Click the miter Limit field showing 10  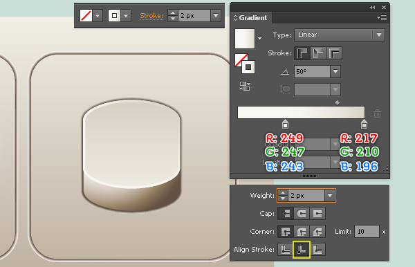point(367,232)
